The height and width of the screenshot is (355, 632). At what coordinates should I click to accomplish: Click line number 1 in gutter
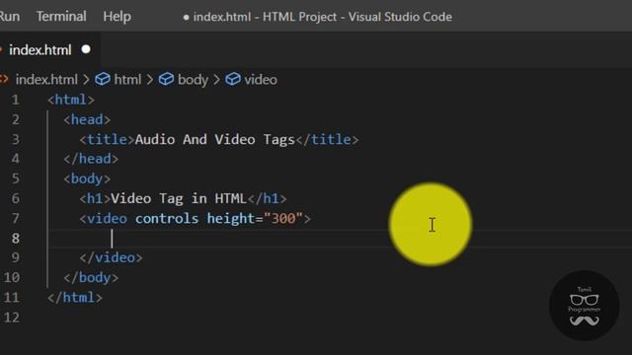click(16, 100)
